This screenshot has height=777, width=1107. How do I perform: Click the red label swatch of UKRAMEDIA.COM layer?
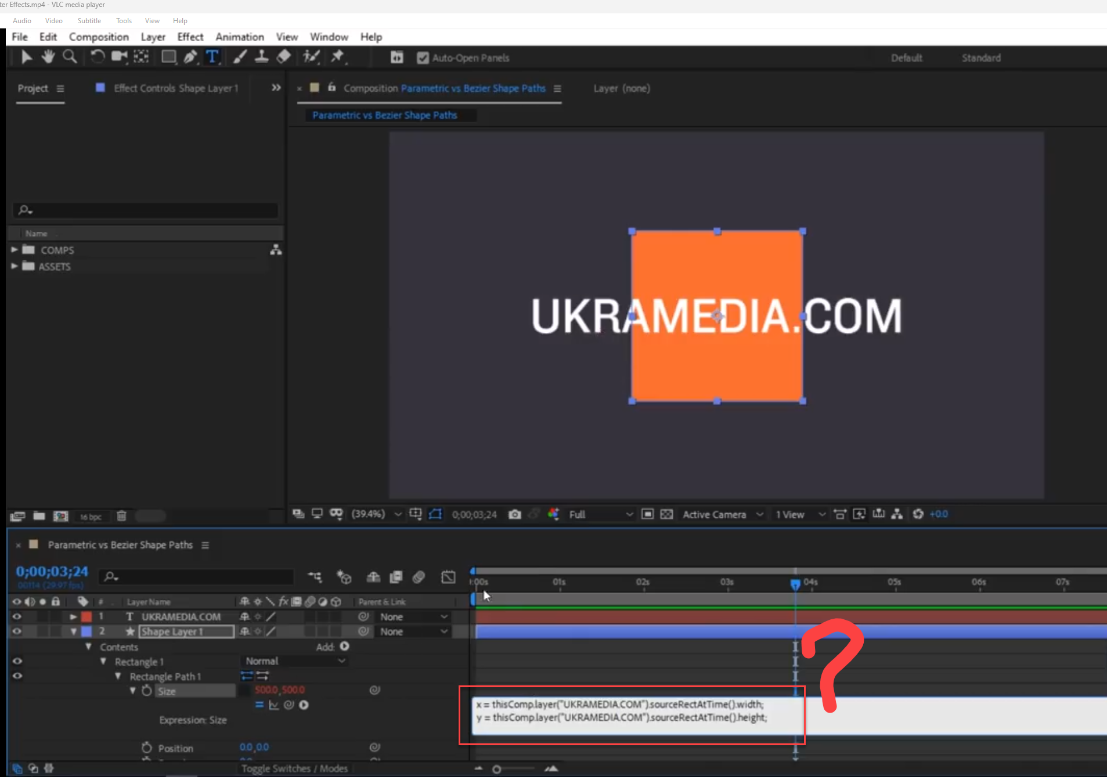pos(86,616)
